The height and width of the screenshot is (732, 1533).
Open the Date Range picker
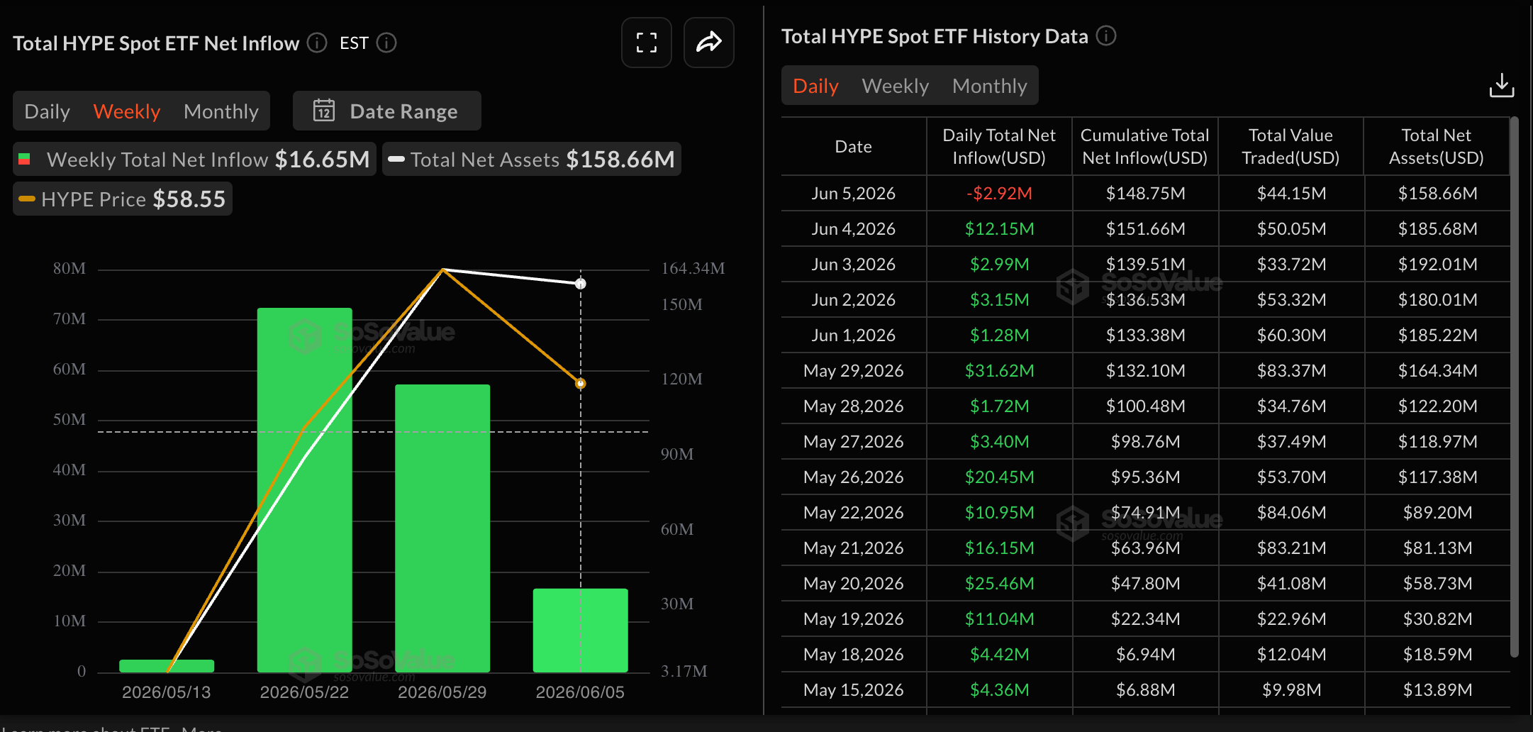387,111
